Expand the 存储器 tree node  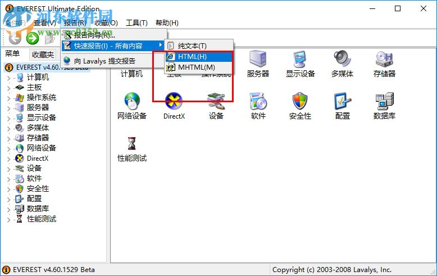8,138
